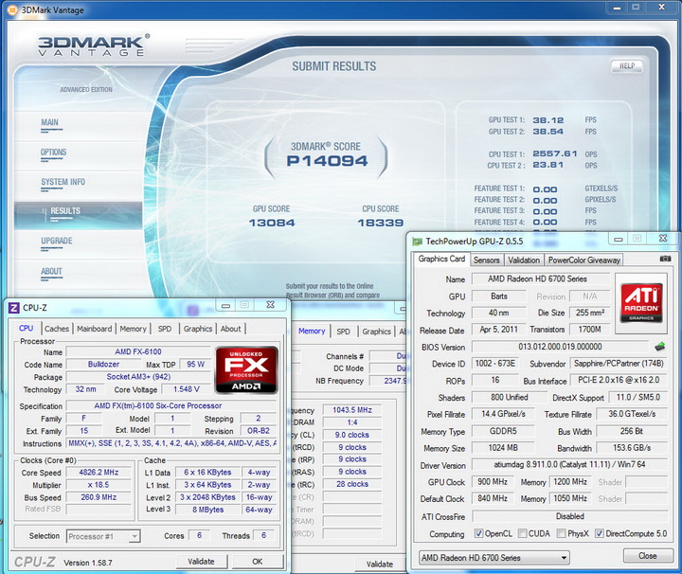Click the GPU-Z title bar icon
The image size is (682, 574).
pos(418,242)
